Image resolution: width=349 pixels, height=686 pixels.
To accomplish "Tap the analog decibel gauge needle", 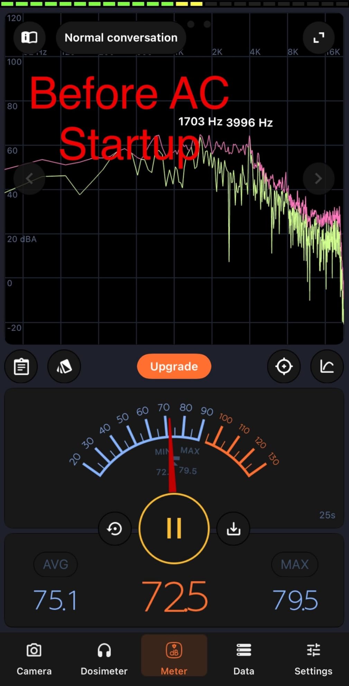I will [172, 455].
